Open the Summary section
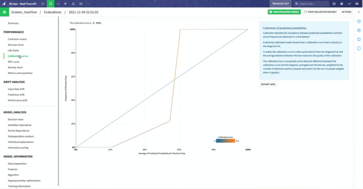 (13, 23)
